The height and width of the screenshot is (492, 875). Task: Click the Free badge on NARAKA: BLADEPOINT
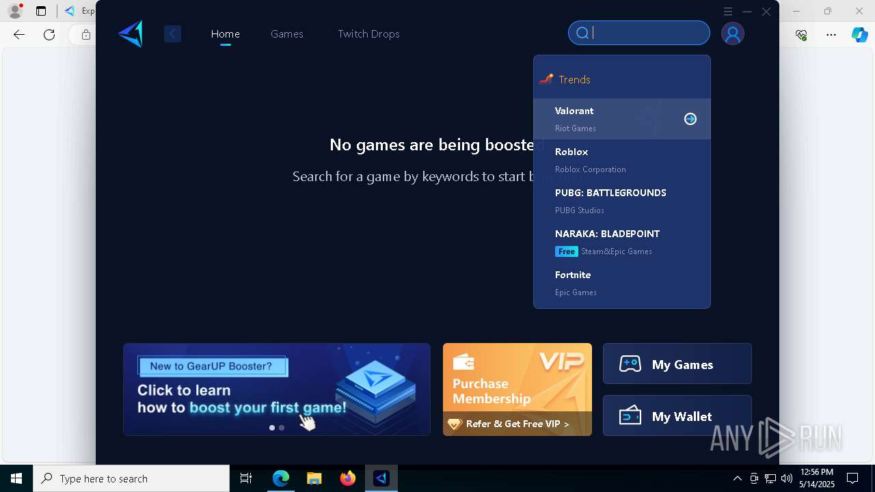click(x=567, y=251)
